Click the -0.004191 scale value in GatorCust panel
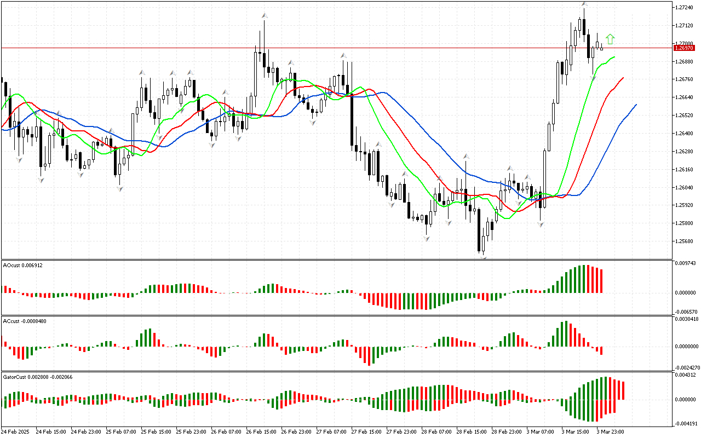The image size is (701, 438). (x=685, y=423)
